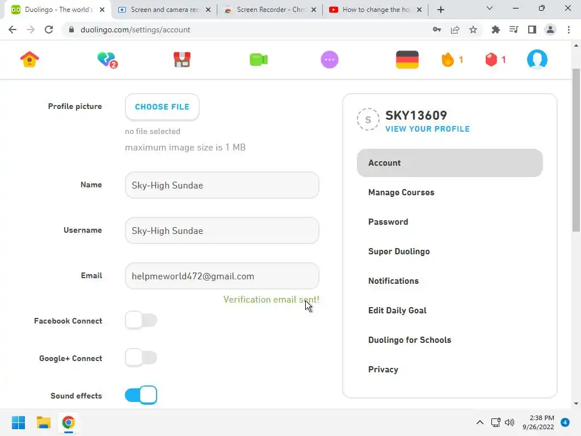The image size is (581, 436).
Task: Click the share page icon
Action: [x=455, y=30]
